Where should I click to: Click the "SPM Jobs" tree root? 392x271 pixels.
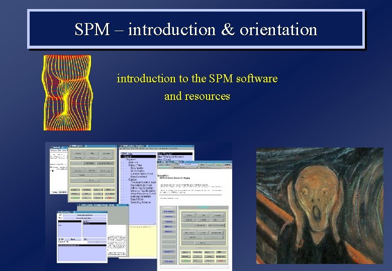coord(127,154)
